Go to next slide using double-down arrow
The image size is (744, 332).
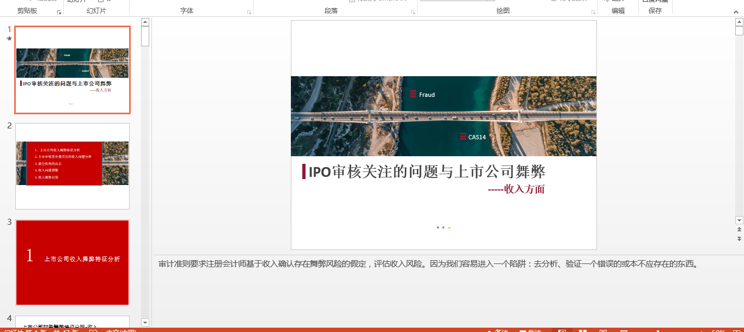[x=739, y=239]
